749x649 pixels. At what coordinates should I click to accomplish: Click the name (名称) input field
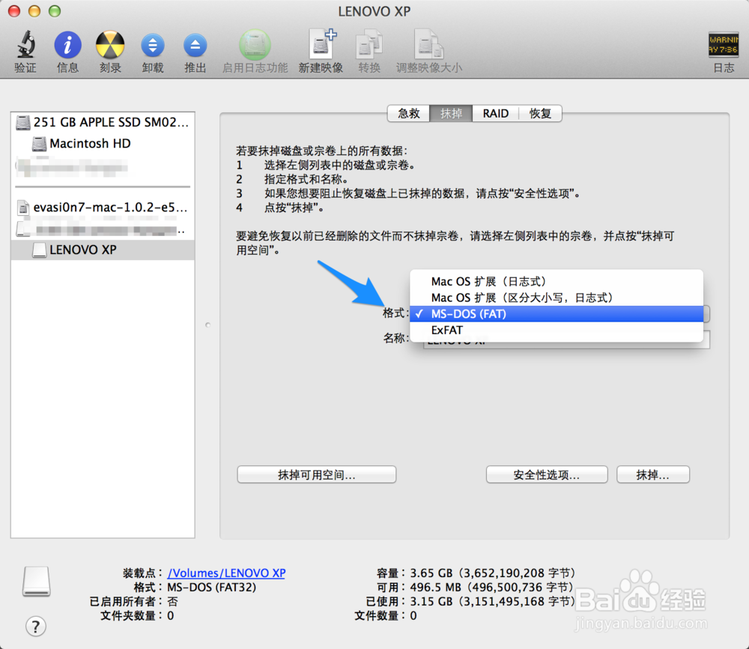[x=566, y=339]
